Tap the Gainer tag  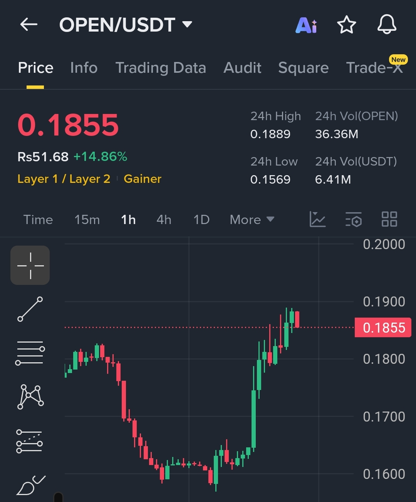click(143, 179)
